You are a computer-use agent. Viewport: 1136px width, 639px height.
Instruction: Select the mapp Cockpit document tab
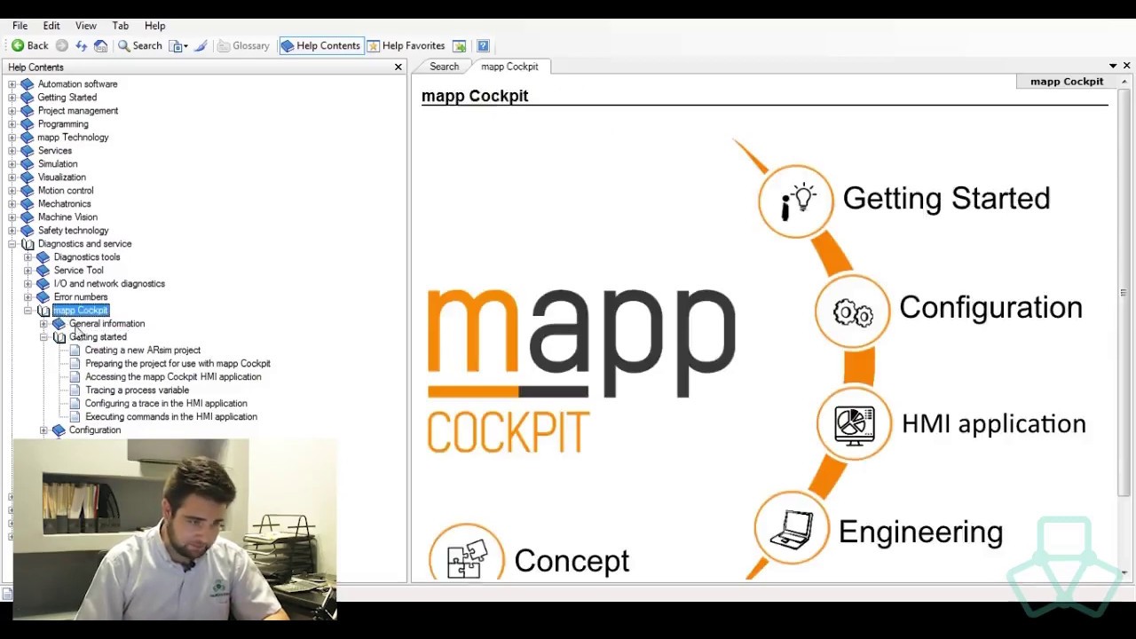(x=509, y=67)
